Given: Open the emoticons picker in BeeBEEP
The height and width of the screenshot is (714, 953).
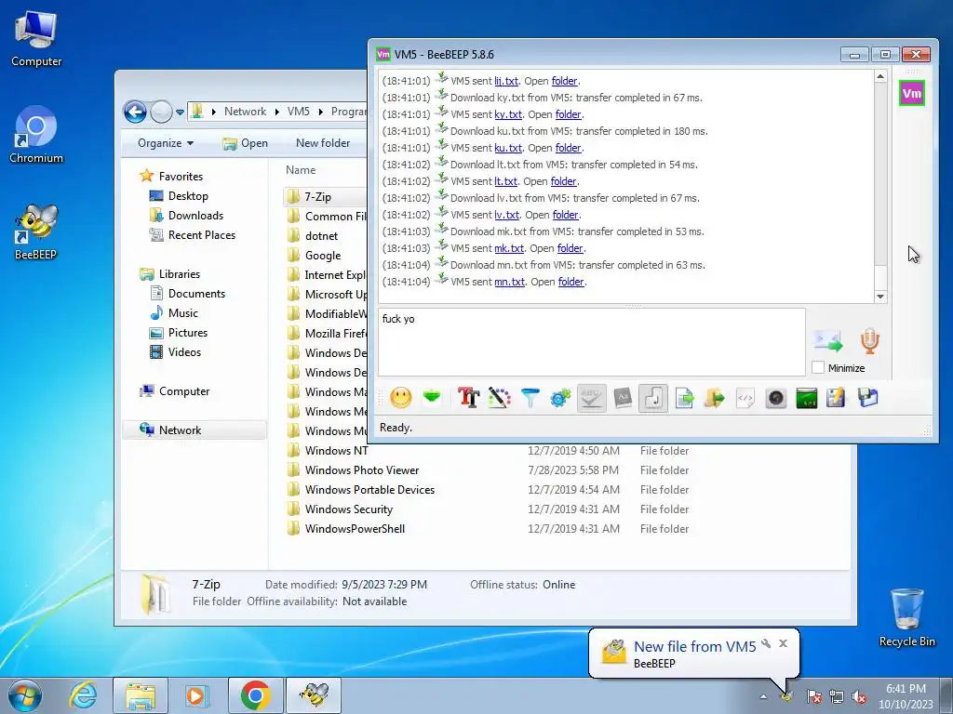Looking at the screenshot, I should coord(400,398).
